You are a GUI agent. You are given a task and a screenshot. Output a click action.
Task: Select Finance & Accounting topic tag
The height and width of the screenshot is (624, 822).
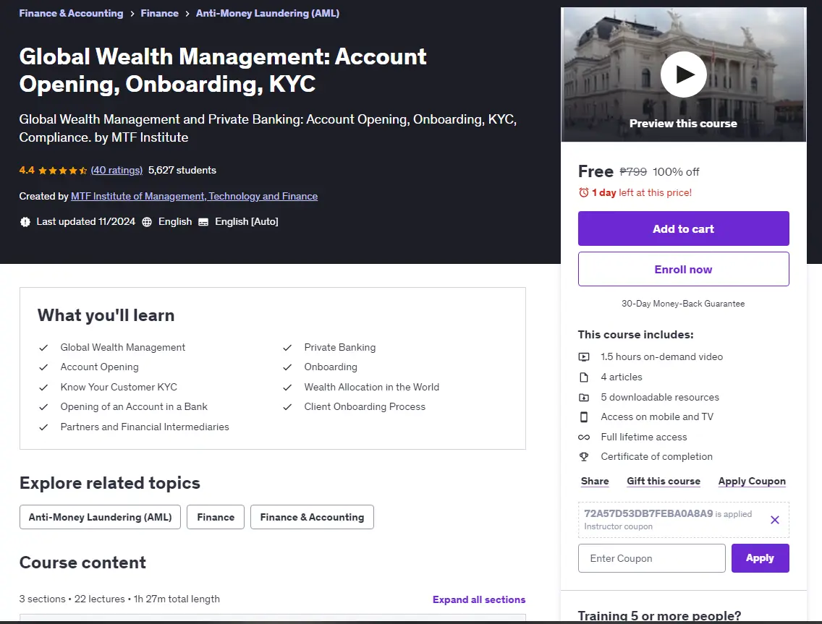tap(312, 517)
